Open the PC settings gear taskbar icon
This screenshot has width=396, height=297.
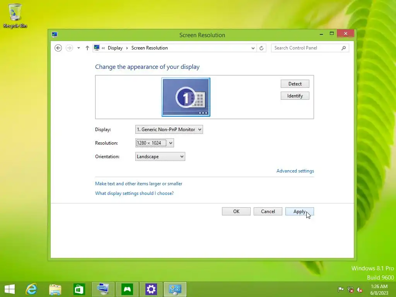(x=151, y=289)
